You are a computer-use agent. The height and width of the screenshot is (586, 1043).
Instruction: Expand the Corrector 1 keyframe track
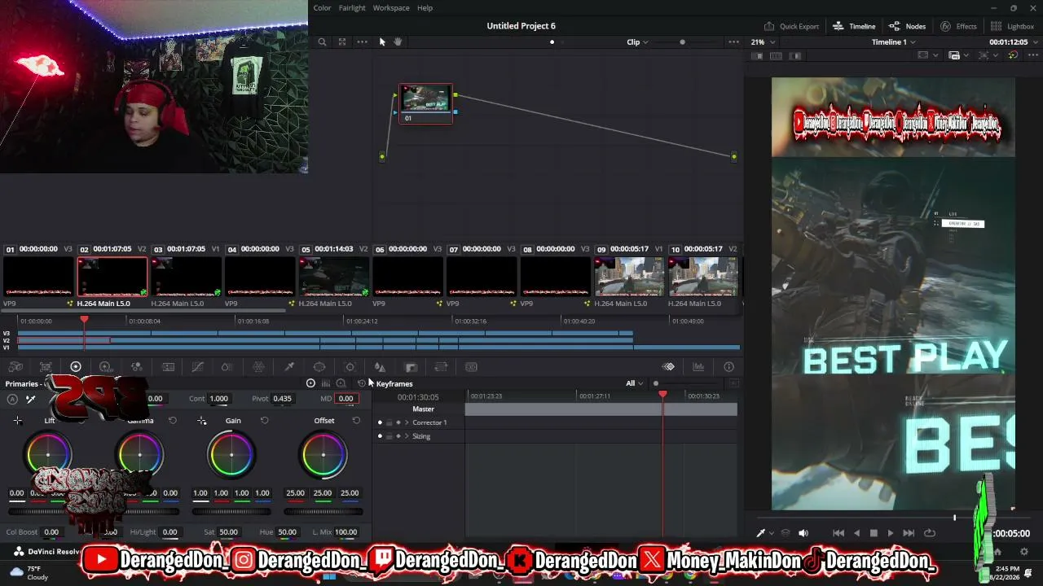pyautogui.click(x=407, y=422)
